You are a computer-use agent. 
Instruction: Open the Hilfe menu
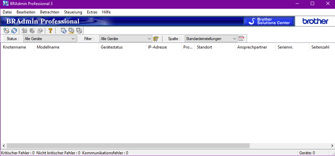(x=106, y=12)
